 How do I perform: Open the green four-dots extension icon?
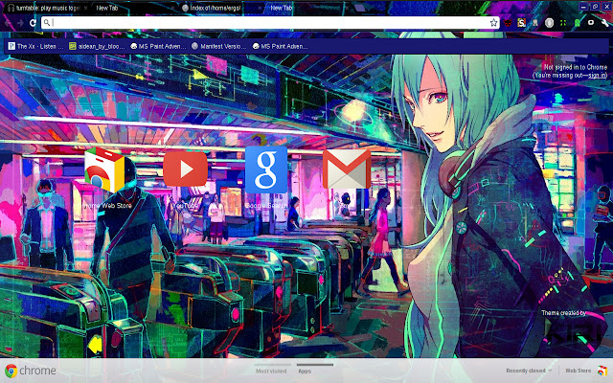click(x=563, y=23)
